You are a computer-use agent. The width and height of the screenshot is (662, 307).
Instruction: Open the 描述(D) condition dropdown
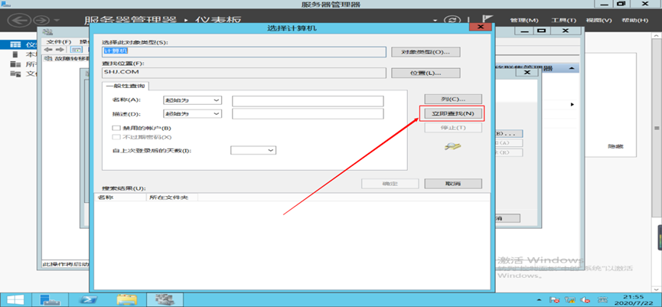(x=192, y=114)
